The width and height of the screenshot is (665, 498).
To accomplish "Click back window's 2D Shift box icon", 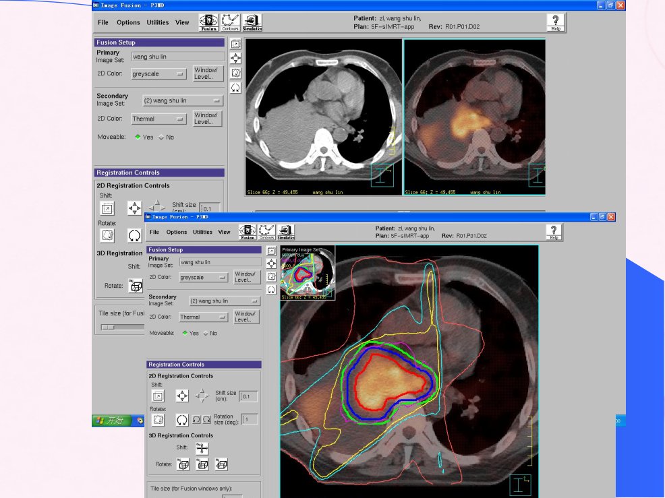I will pyautogui.click(x=107, y=208).
